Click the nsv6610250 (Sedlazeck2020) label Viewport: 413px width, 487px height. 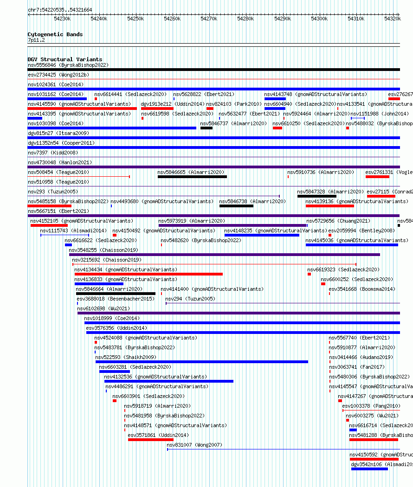(309, 124)
